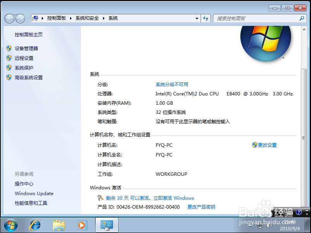Open Device Manager (设备管理器) link
The height and width of the screenshot is (233, 311).
(x=26, y=49)
